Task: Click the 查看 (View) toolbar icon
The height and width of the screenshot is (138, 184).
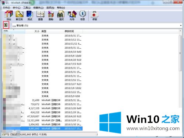Action: 40,15
